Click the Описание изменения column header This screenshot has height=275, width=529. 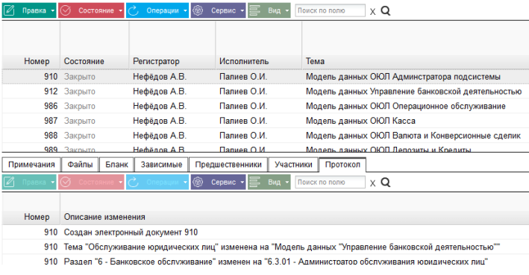click(x=104, y=217)
